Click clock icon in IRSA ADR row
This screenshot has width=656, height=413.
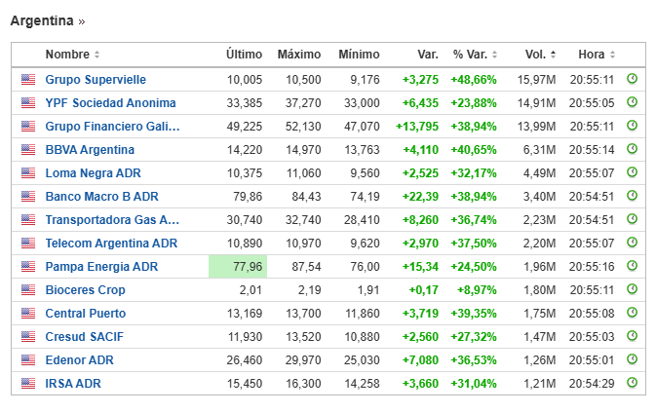point(633,383)
